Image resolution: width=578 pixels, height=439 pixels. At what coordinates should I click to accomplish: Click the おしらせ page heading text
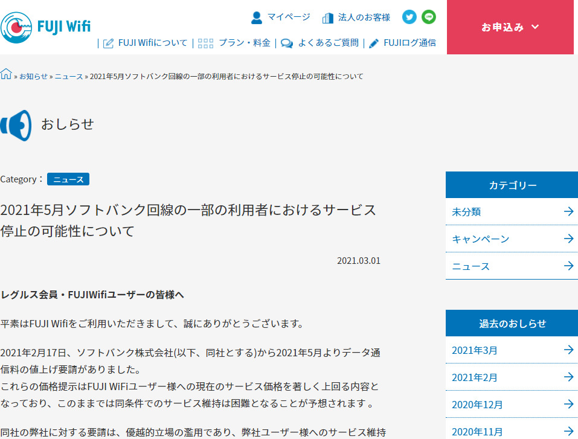tap(67, 124)
